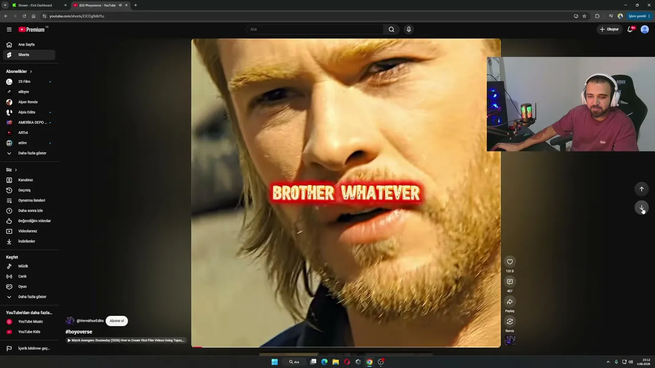Screen dimensions: 655x368
Task: Mute the #hoyoverse YouTube tab audio
Action: (120, 5)
